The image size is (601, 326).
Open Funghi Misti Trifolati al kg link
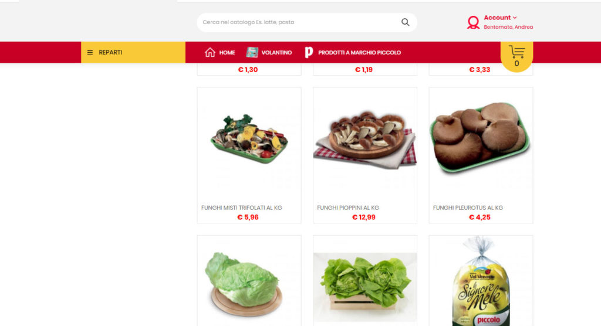tap(241, 208)
